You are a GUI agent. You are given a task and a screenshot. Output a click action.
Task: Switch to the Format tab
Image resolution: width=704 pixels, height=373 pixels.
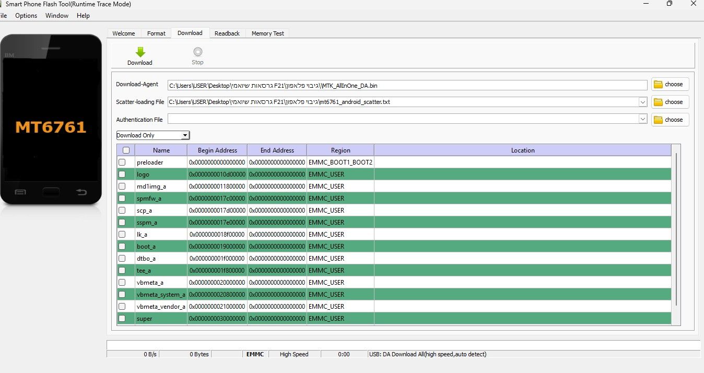coord(156,33)
